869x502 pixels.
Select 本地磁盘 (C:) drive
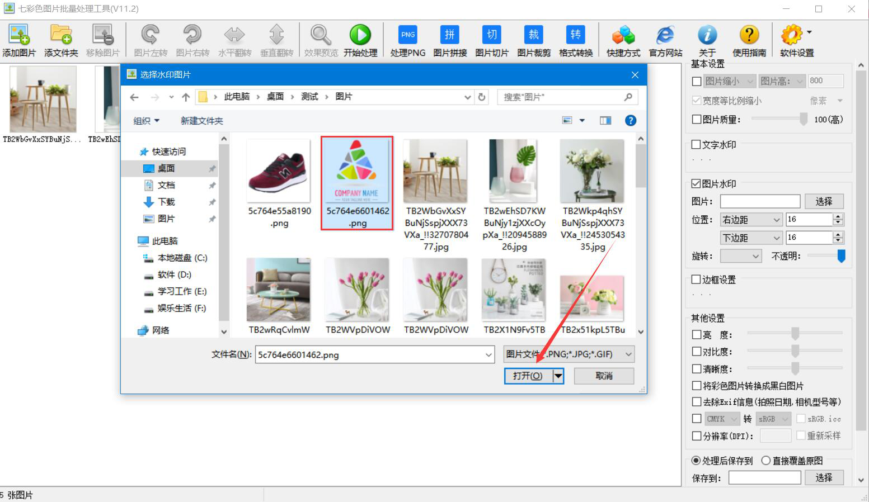click(182, 258)
